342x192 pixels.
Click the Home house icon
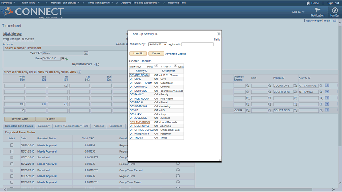click(x=308, y=3)
